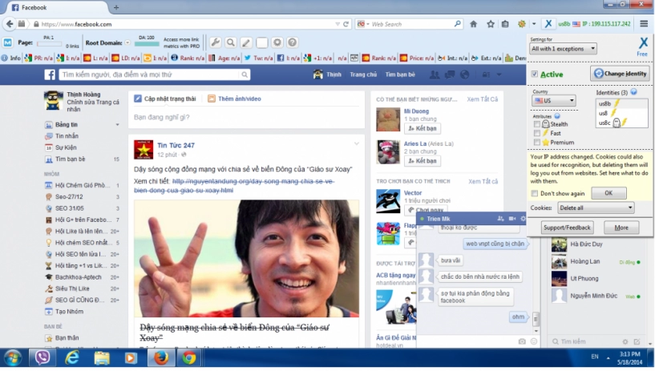
Task: Open Internet Explorer from the taskbar
Action: point(72,357)
